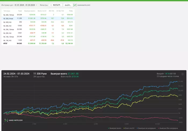Select the NL 10€, 10max row

point(38,37)
